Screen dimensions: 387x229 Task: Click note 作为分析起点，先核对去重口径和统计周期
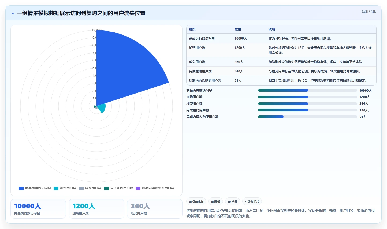pyautogui.click(x=300, y=38)
